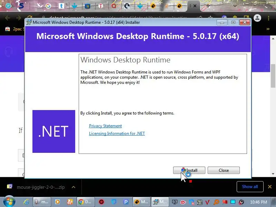Open Chrome tab search chevron
This screenshot has width=276, height=207.
(235, 6)
